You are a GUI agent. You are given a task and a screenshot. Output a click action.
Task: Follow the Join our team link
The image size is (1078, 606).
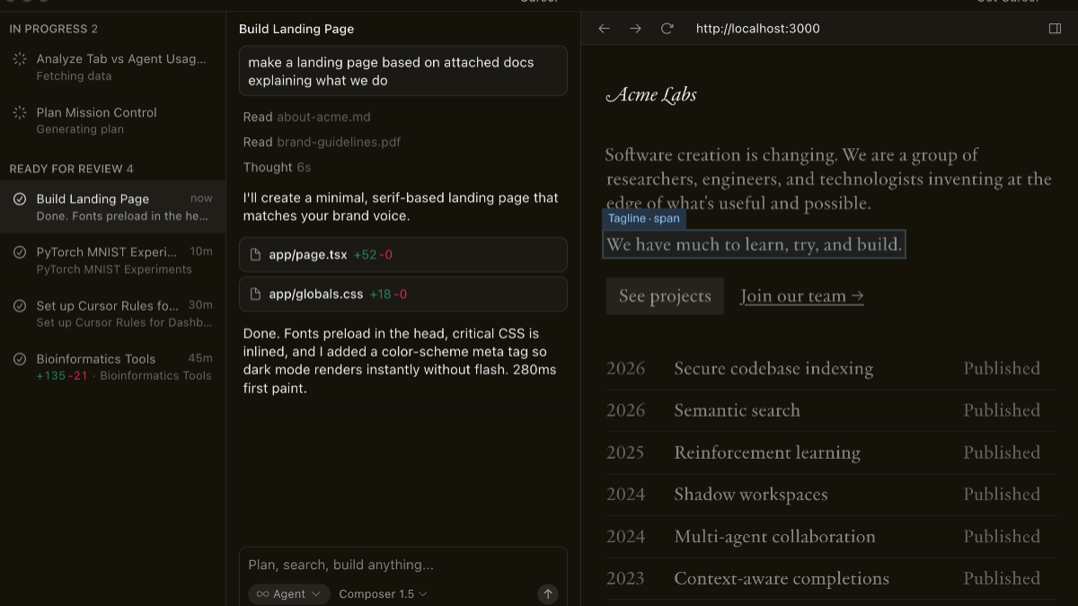[802, 296]
